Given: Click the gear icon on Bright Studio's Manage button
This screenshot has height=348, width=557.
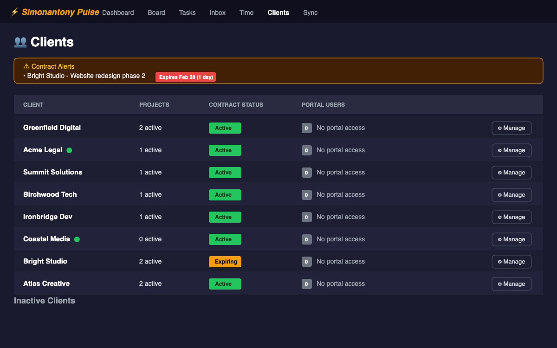Looking at the screenshot, I should (499, 261).
